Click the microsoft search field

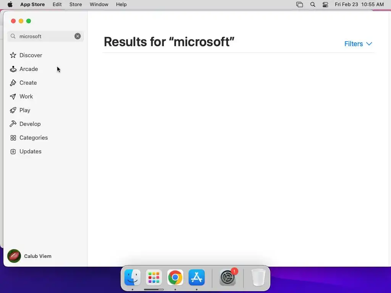pos(45,36)
